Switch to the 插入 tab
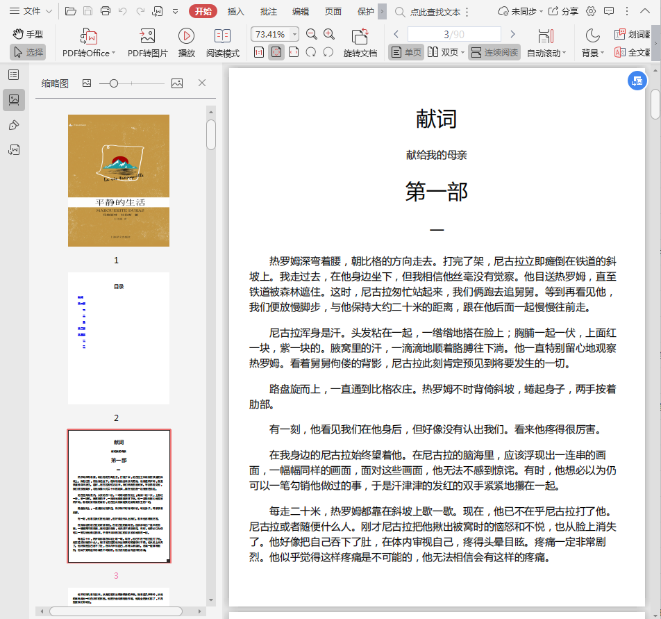The image size is (661, 619). (x=236, y=11)
